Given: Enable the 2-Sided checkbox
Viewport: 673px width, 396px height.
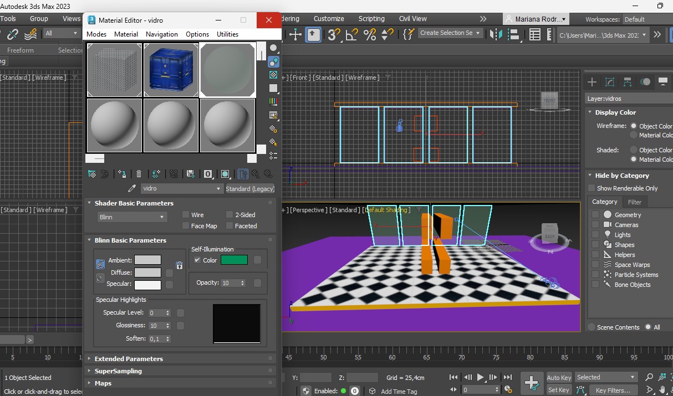Looking at the screenshot, I should coord(230,215).
